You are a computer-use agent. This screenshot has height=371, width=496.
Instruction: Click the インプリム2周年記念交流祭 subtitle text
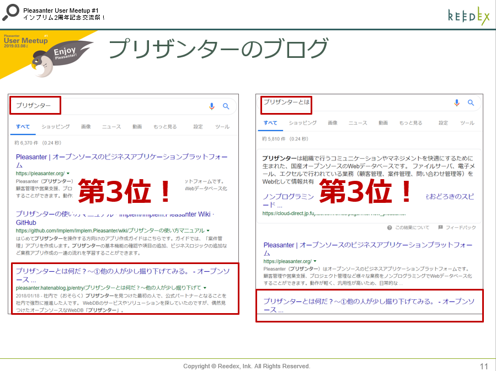click(x=64, y=18)
